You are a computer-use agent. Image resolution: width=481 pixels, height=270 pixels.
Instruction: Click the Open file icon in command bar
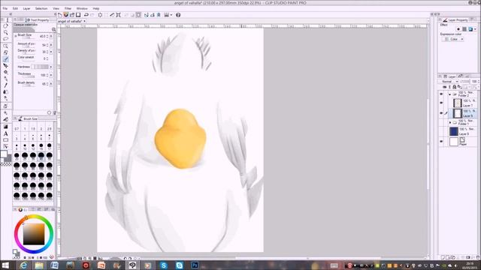pos(72,15)
